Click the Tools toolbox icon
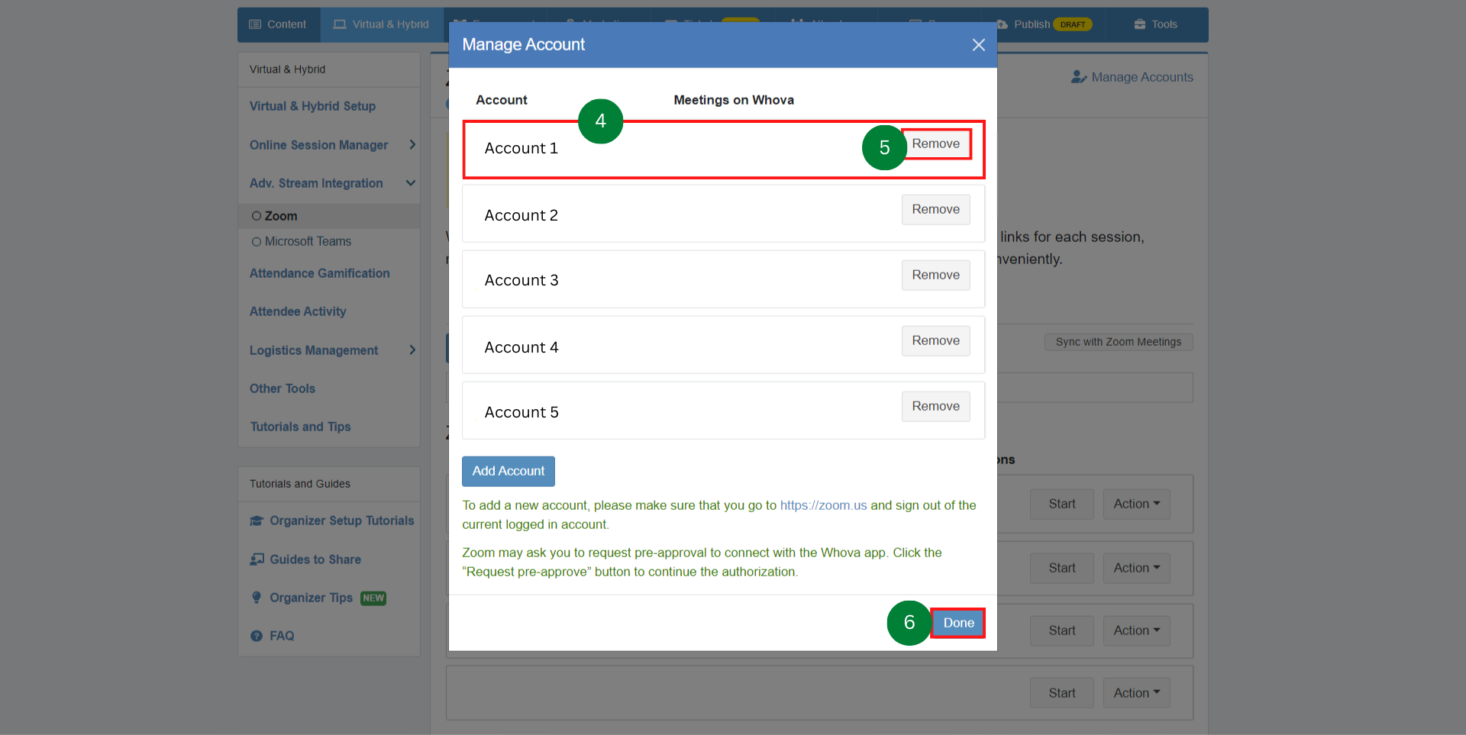This screenshot has width=1466, height=735. point(1140,24)
